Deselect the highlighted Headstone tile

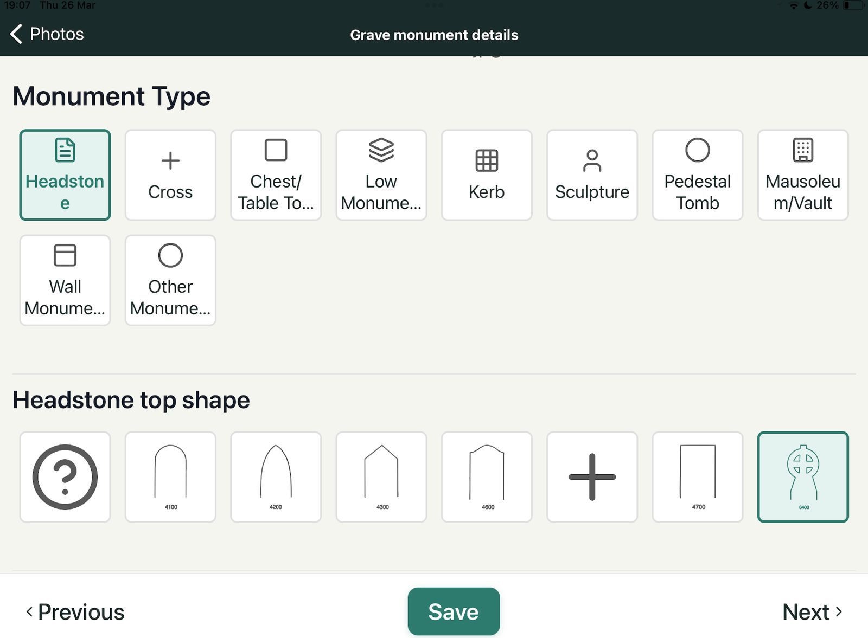point(65,175)
